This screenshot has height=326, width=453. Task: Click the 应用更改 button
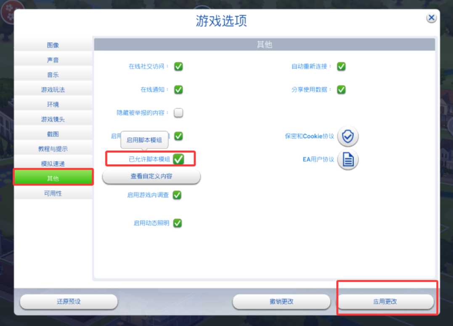pos(386,302)
